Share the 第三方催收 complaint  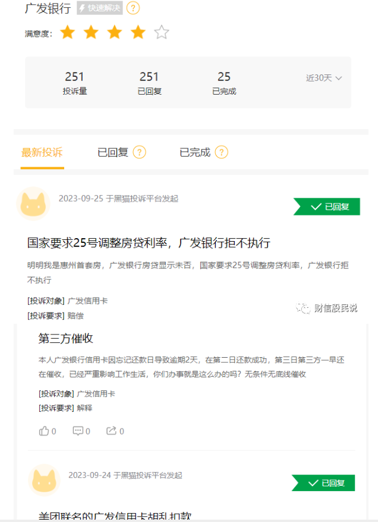click(x=115, y=431)
